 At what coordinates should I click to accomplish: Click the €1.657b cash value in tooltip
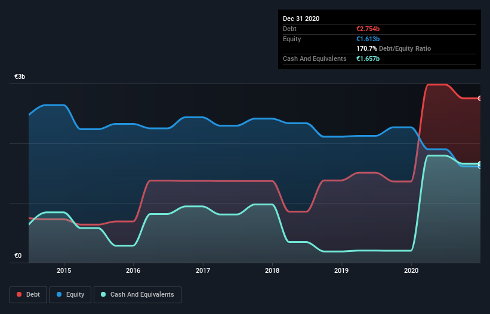[368, 59]
